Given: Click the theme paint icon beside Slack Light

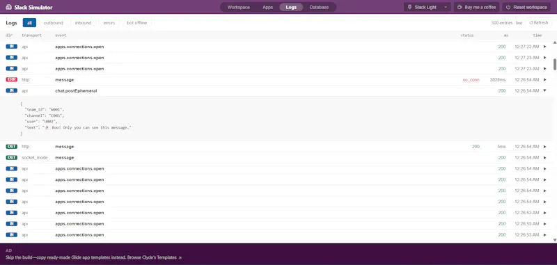Looking at the screenshot, I should [409, 7].
